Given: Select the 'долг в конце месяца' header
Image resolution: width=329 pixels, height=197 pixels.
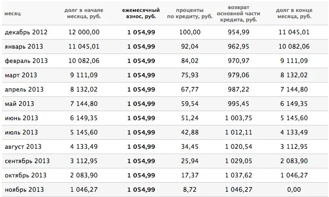Looking at the screenshot, I should tap(294, 13).
